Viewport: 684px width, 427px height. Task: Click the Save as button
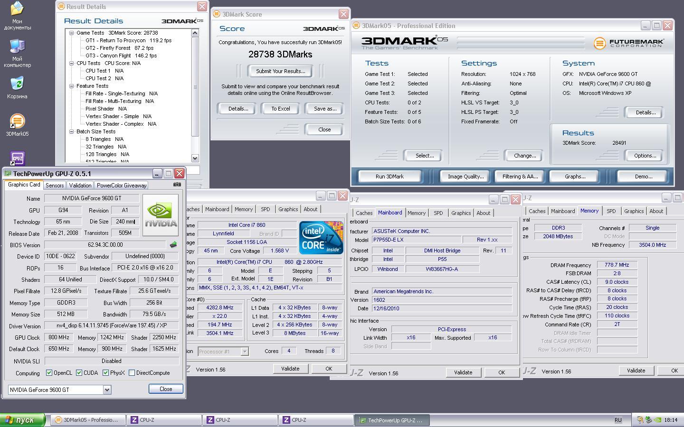pos(325,109)
